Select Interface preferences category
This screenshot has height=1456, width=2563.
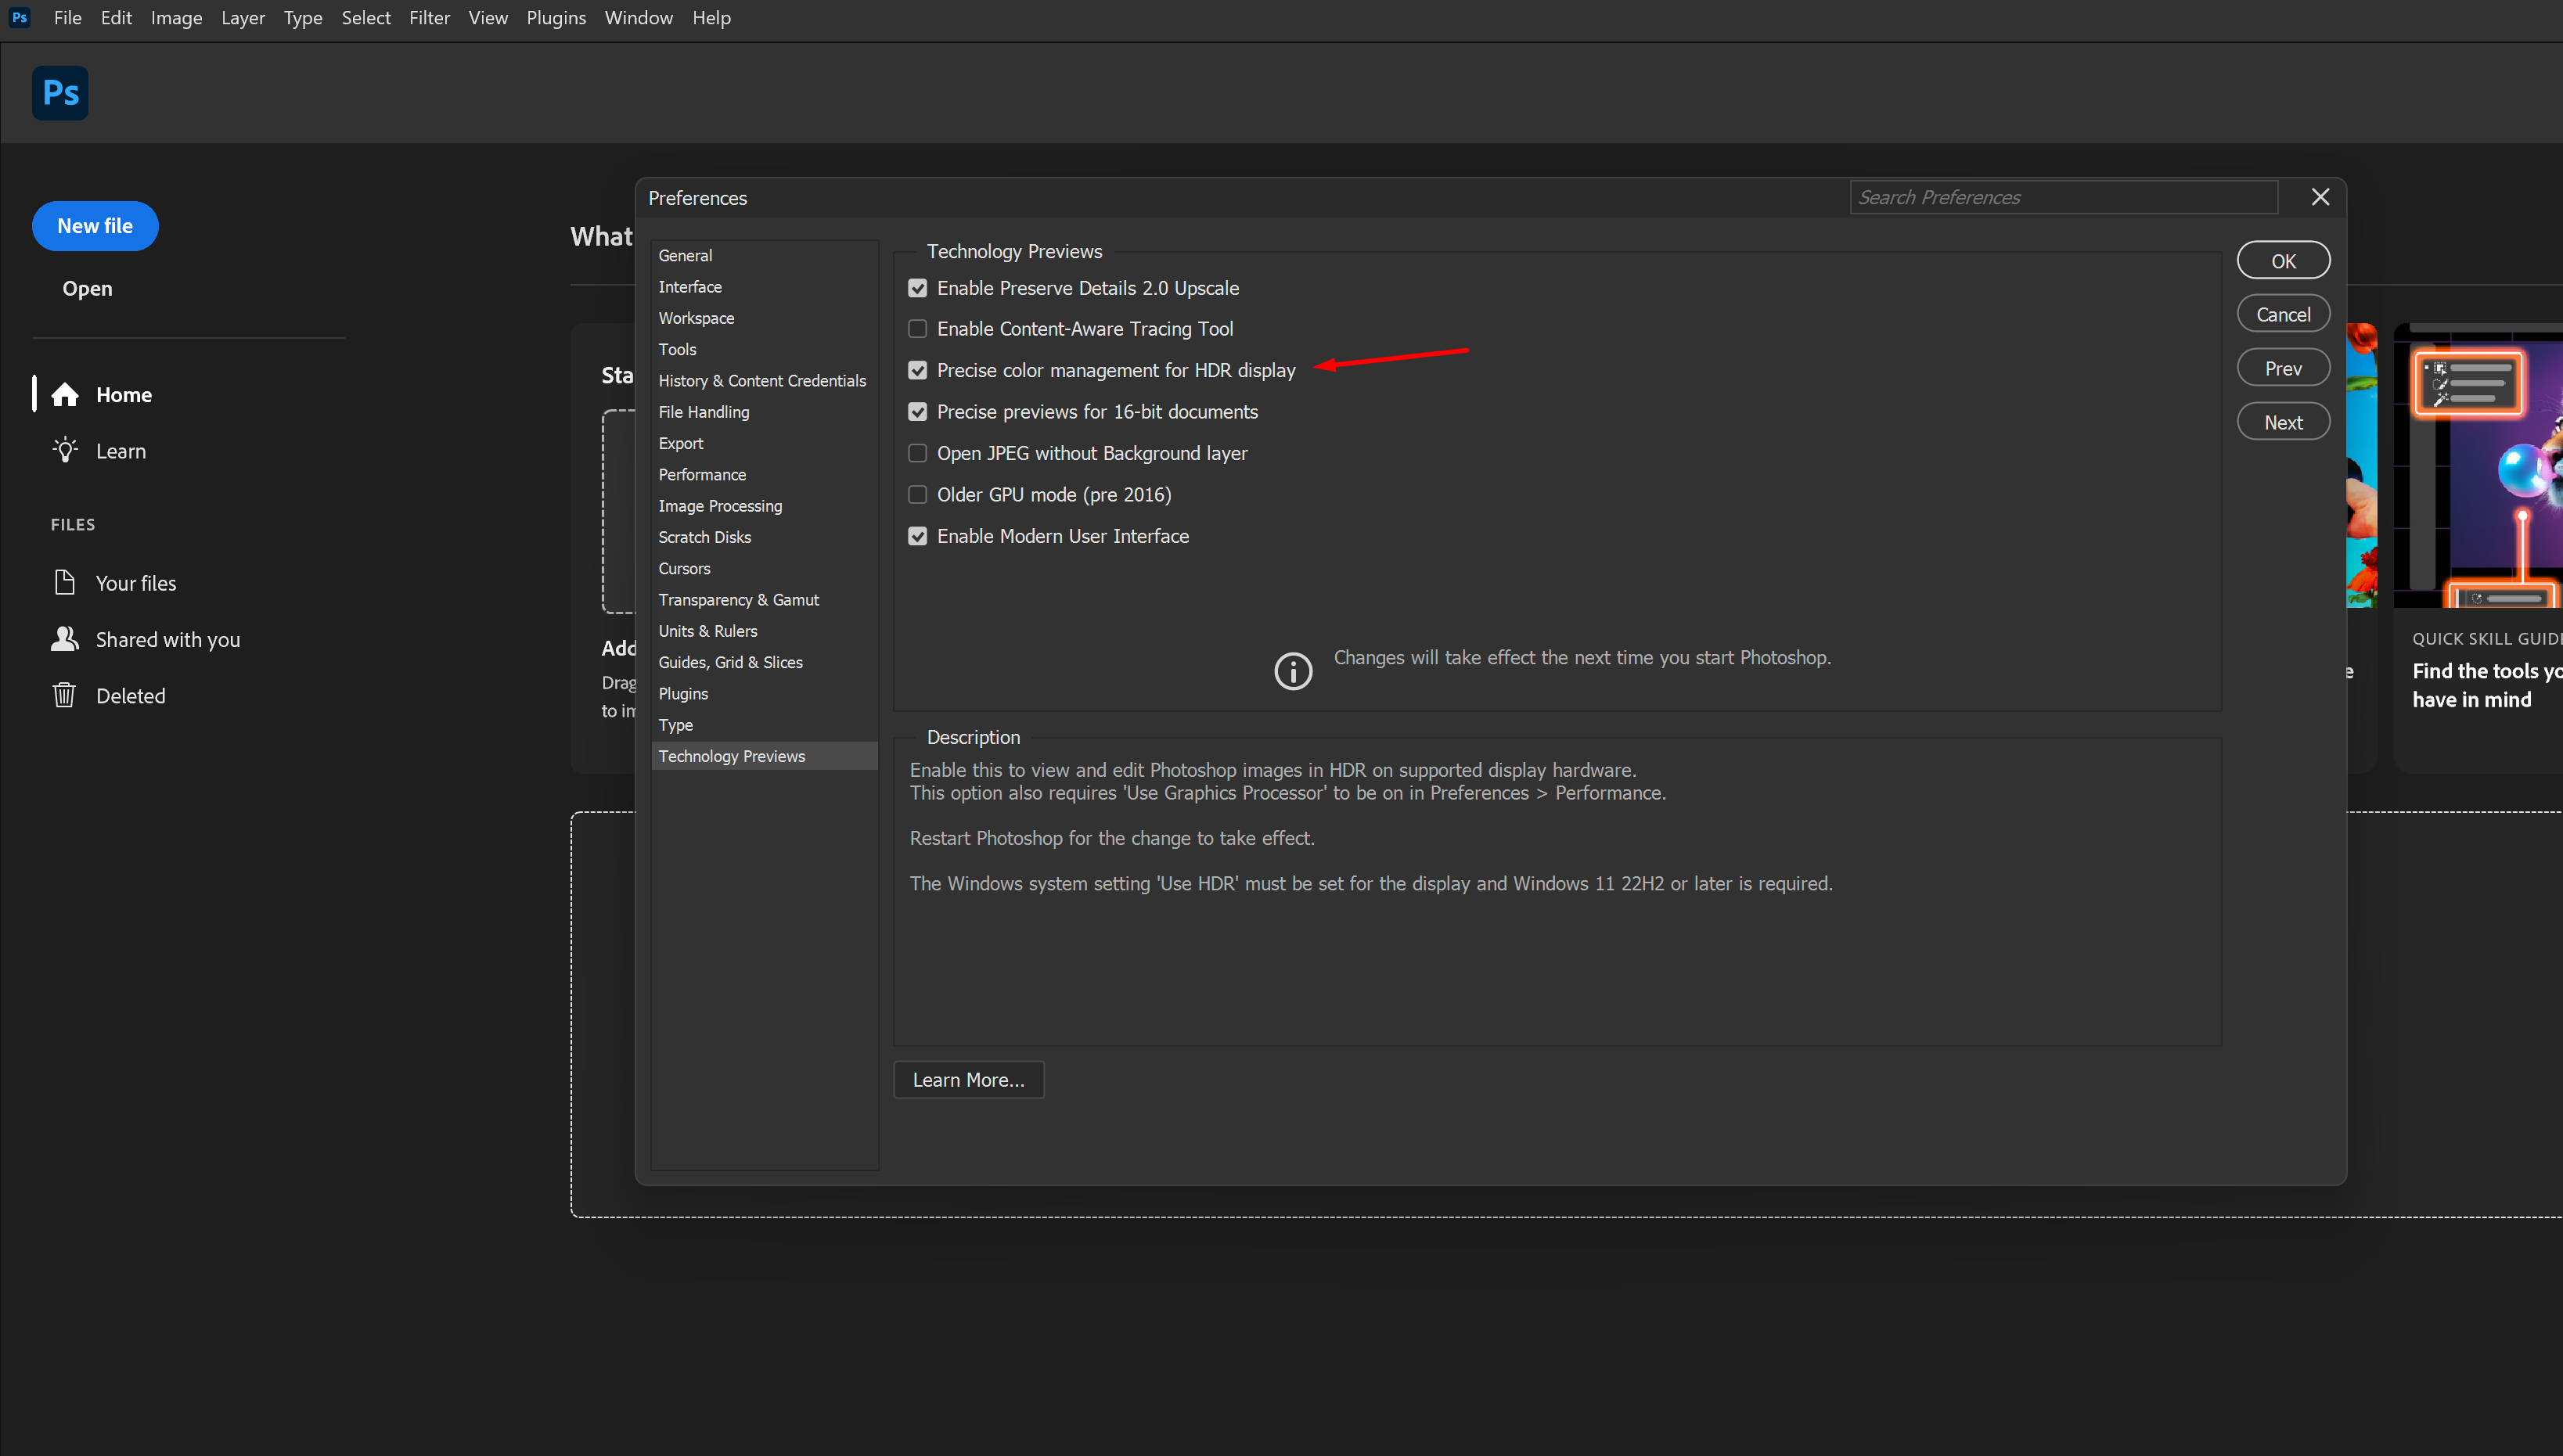[764, 287]
